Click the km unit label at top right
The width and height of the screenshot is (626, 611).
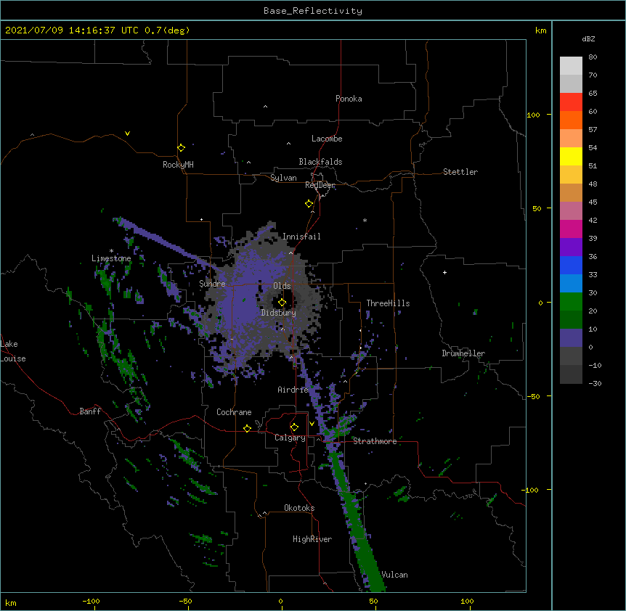tap(541, 30)
